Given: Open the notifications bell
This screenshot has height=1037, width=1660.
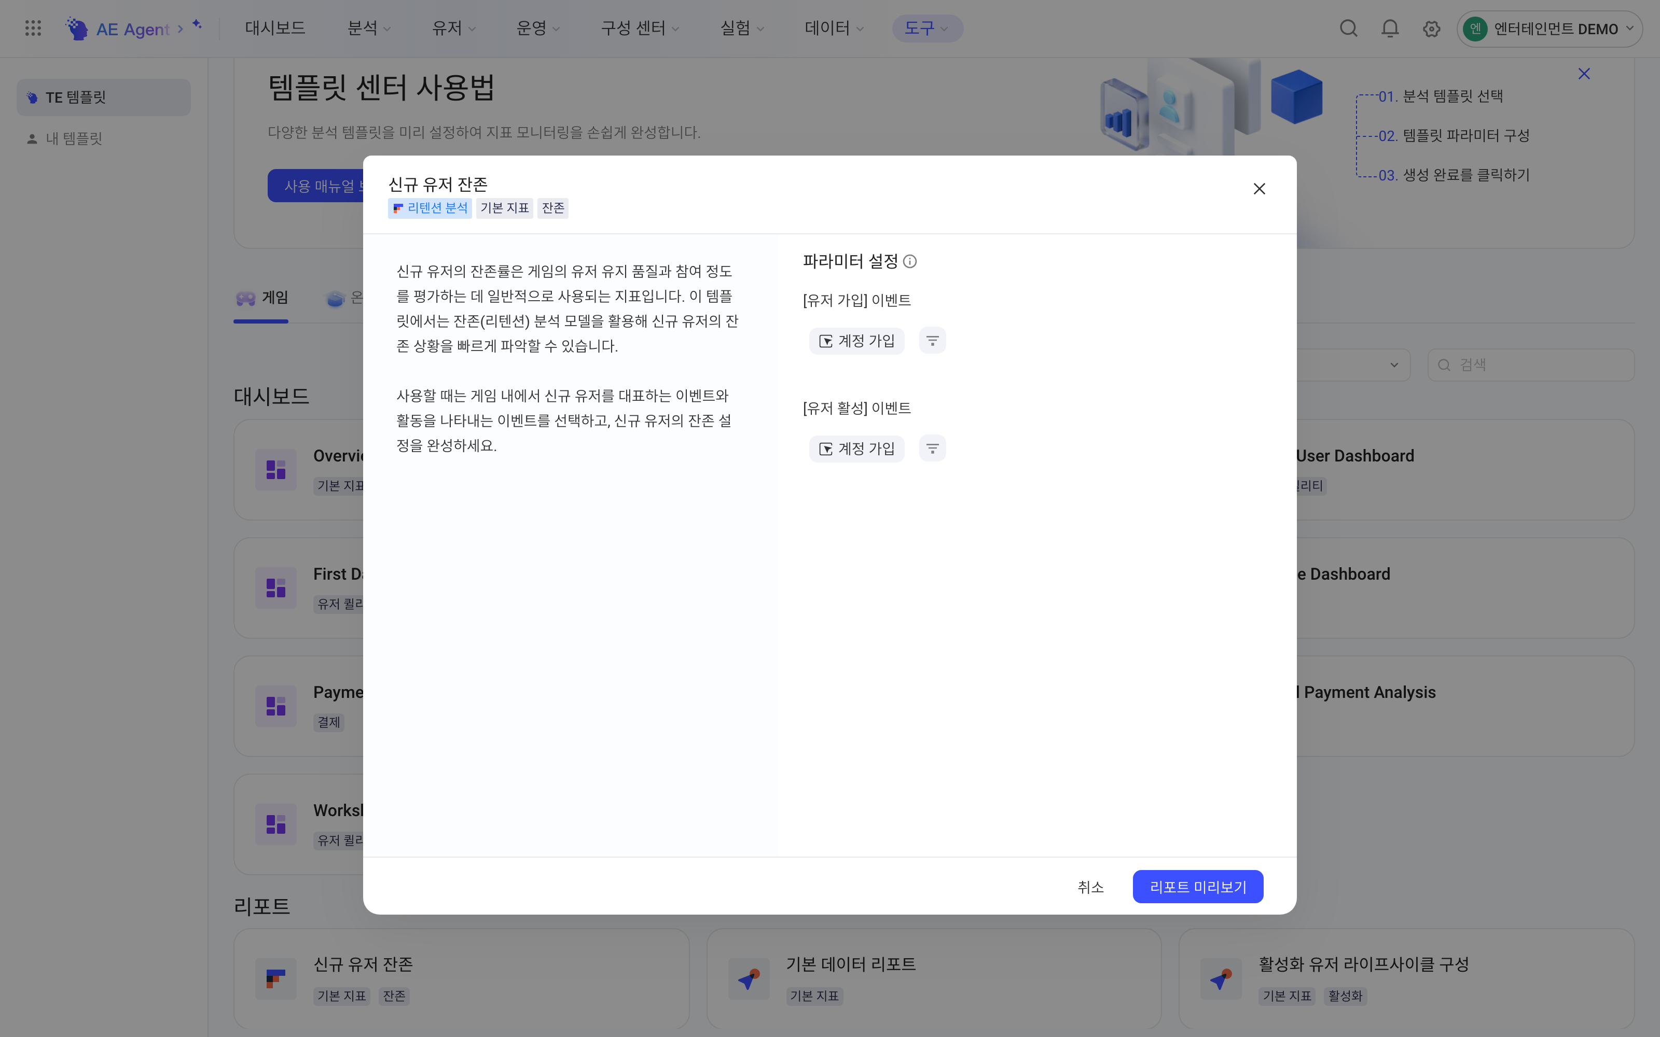Looking at the screenshot, I should tap(1390, 29).
